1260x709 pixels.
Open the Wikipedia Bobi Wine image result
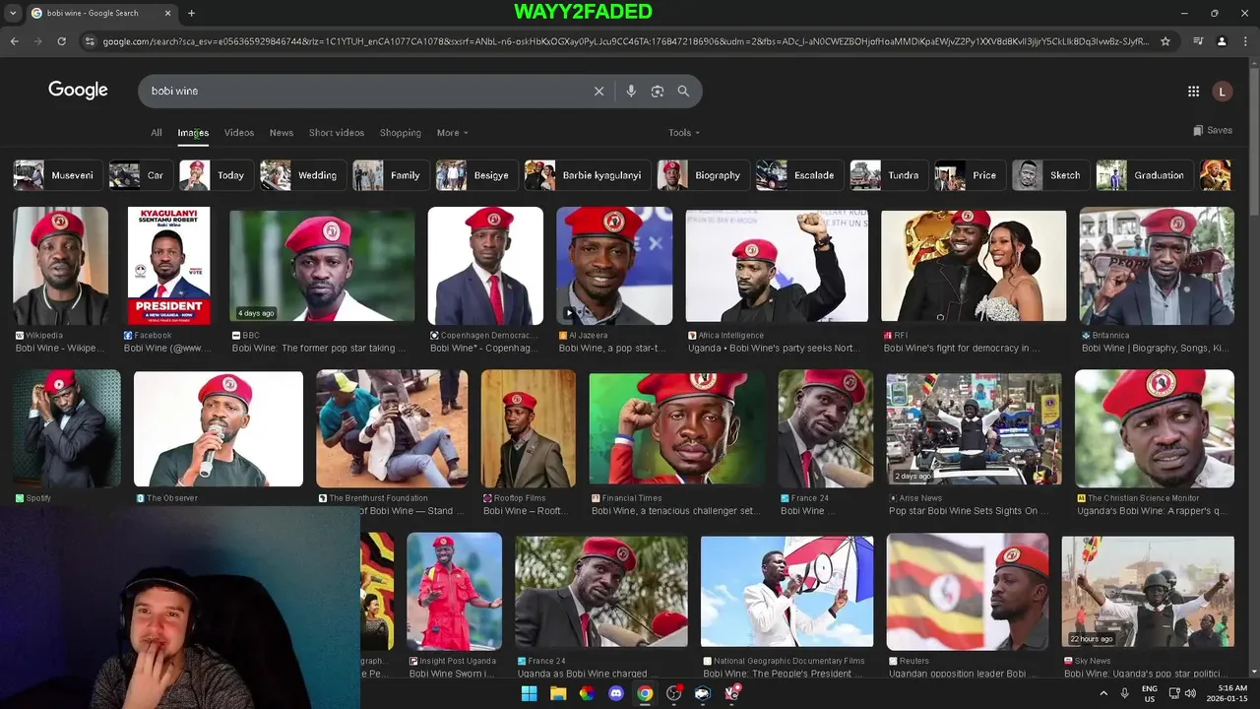(x=60, y=266)
